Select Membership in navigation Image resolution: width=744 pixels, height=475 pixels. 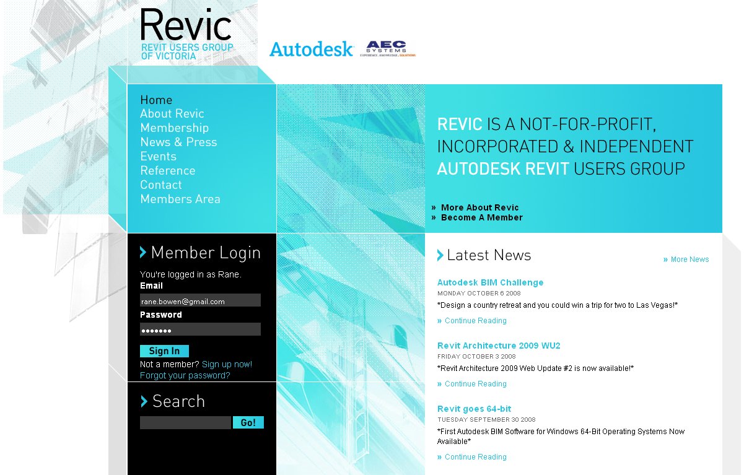[174, 128]
